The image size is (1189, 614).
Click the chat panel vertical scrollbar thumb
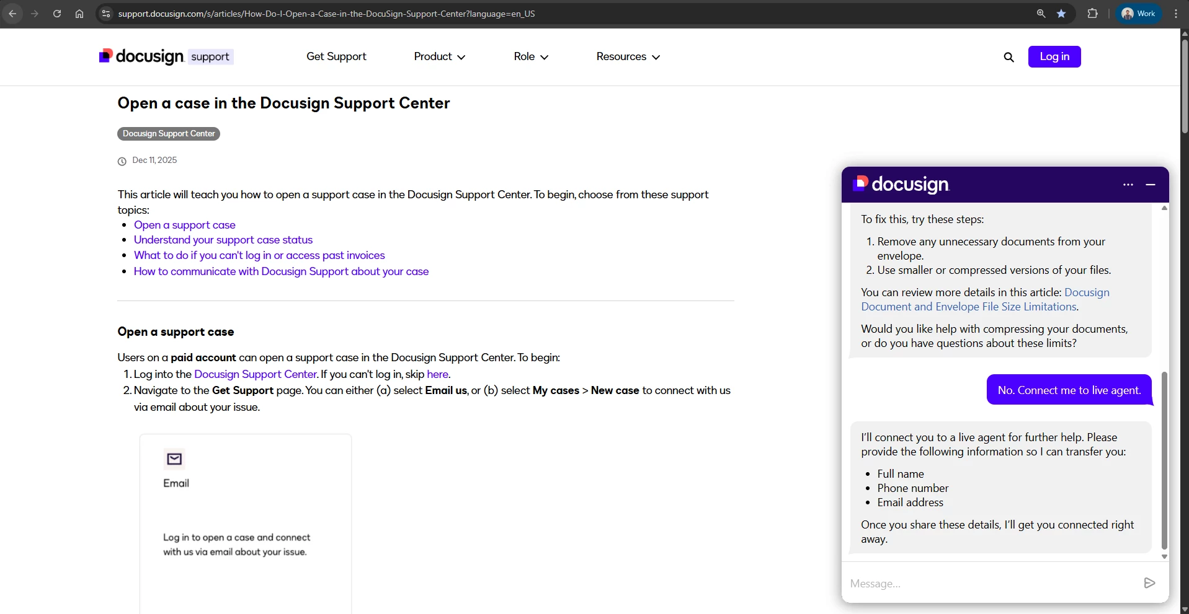(x=1164, y=460)
